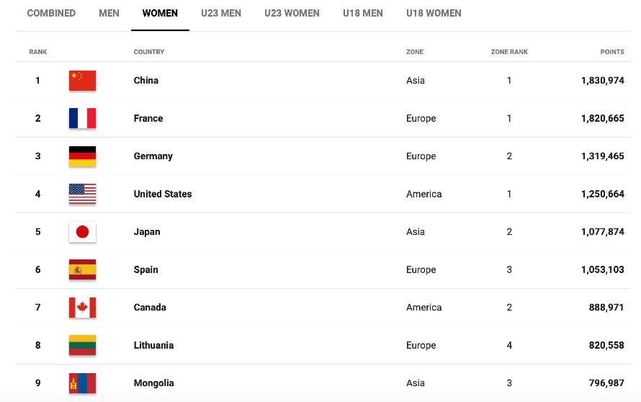The height and width of the screenshot is (402, 641).
Task: Click the Lithuania flag icon
Action: (82, 345)
